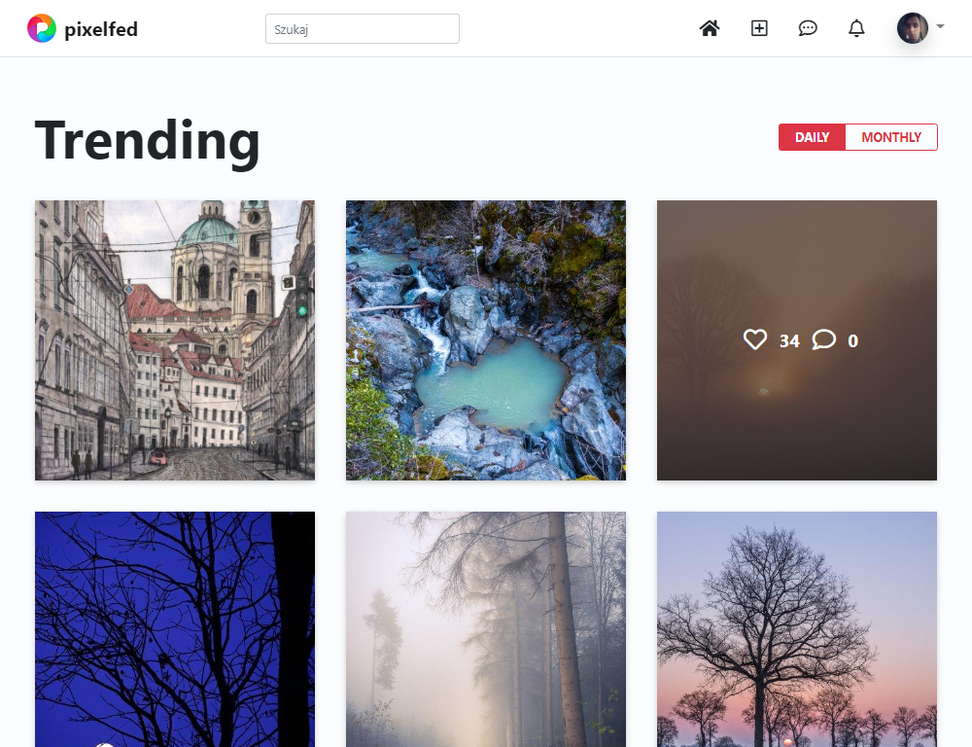
Task: Switch trending range to Daily
Action: tap(812, 137)
